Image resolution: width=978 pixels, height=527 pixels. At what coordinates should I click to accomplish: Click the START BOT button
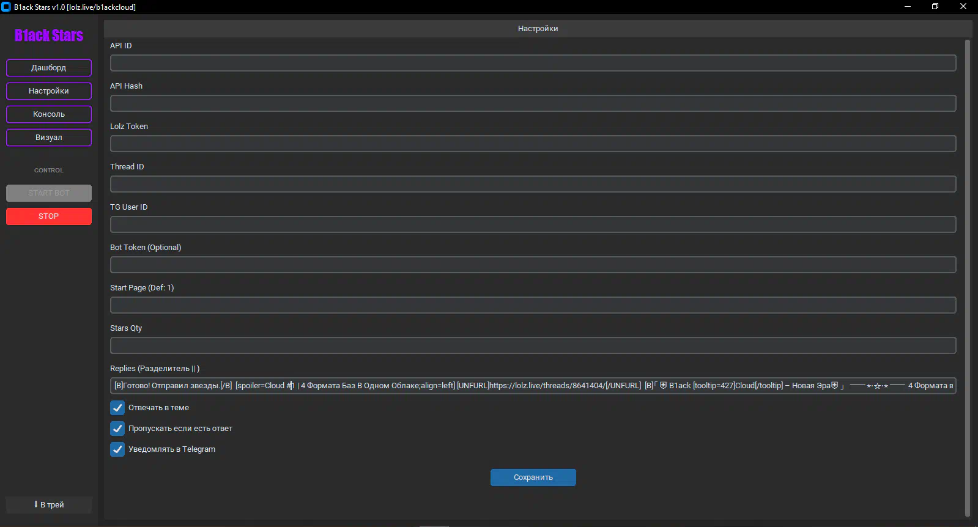pos(49,193)
